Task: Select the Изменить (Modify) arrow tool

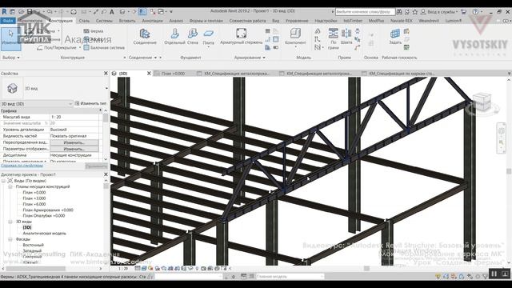Action: [10, 38]
